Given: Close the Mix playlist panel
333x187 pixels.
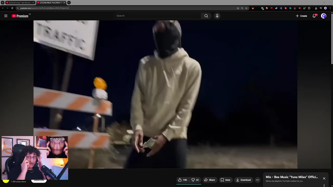Looking at the screenshot, I should click(324, 178).
